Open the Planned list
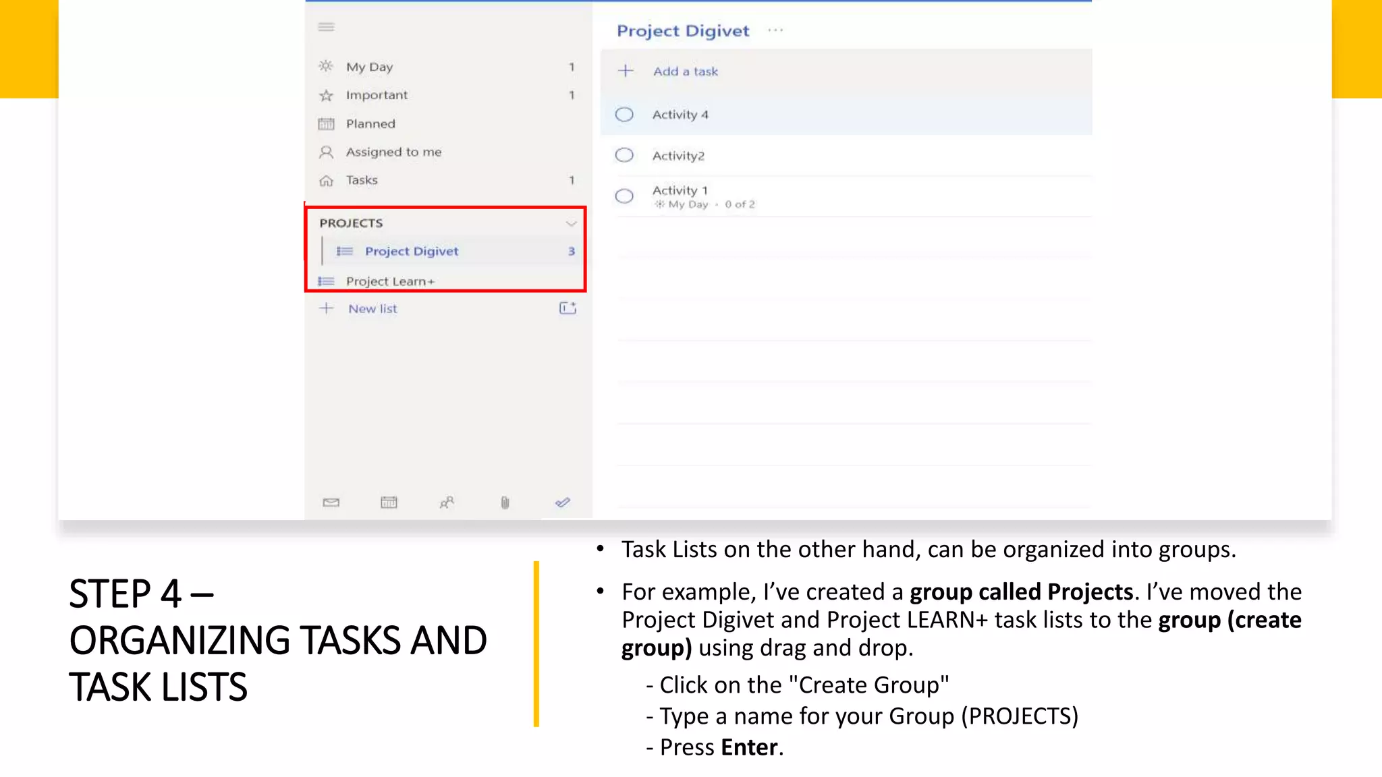The image size is (1382, 777). point(448,123)
